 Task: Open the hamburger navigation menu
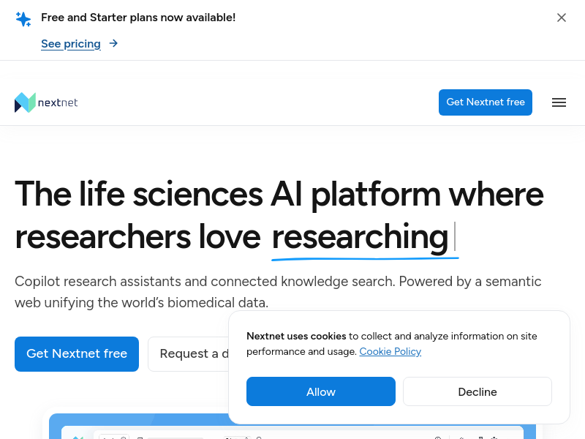click(559, 102)
